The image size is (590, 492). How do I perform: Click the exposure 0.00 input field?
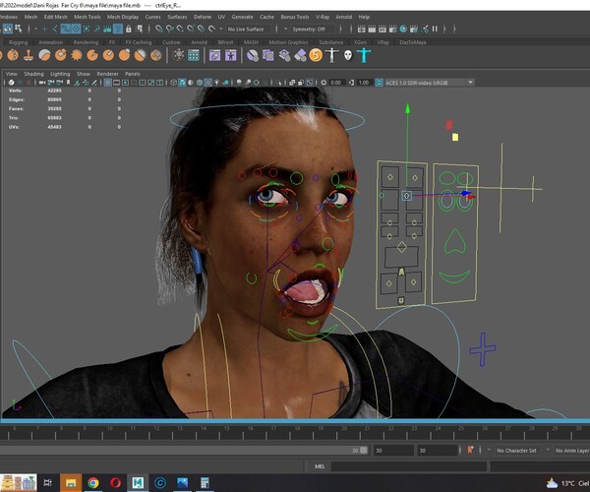336,83
